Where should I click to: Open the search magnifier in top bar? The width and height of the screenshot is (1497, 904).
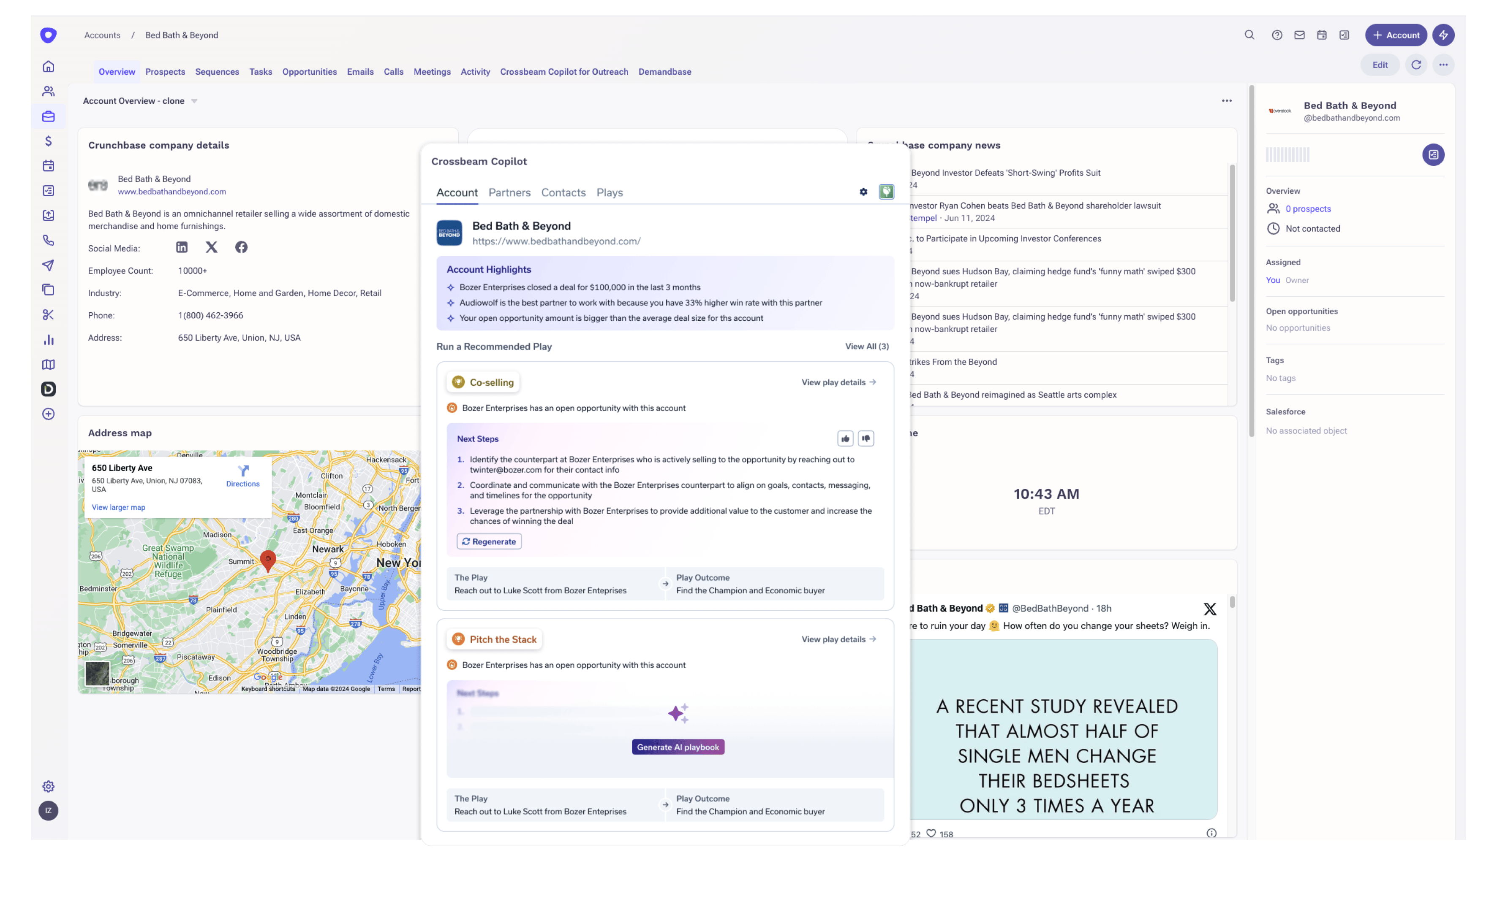coord(1249,35)
